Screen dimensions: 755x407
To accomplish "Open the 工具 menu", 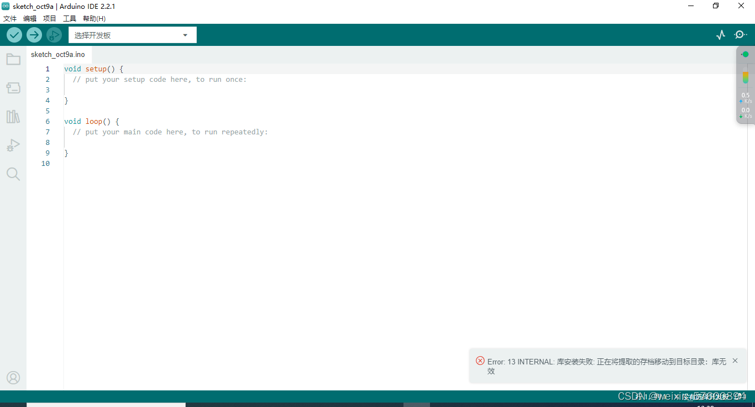I will pos(69,18).
